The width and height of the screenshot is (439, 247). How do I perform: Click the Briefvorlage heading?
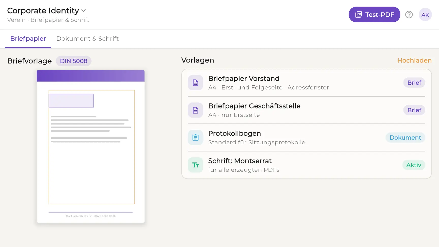click(x=29, y=61)
